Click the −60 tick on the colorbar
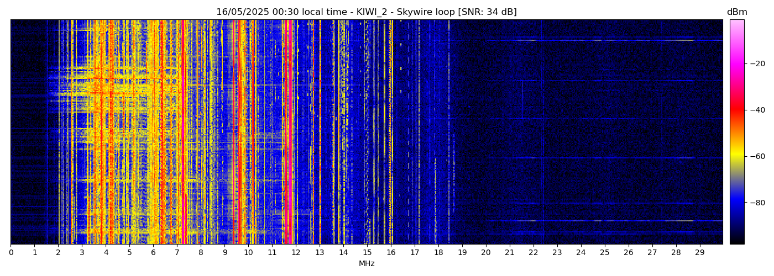Image resolution: width=774 pixels, height=276 pixels. coord(756,156)
